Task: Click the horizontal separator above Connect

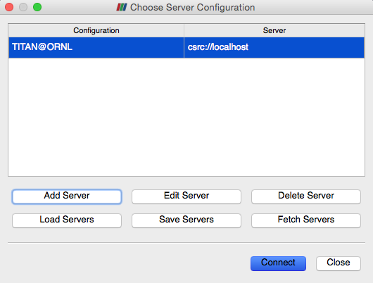Action: 186,243
